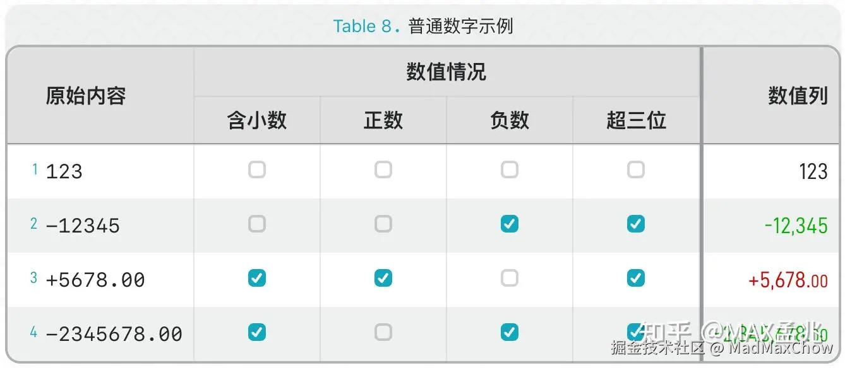
Task: Click the 原始内容 column header
Action: tap(86, 96)
